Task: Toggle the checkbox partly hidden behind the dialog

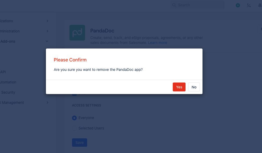Action: tap(74, 95)
